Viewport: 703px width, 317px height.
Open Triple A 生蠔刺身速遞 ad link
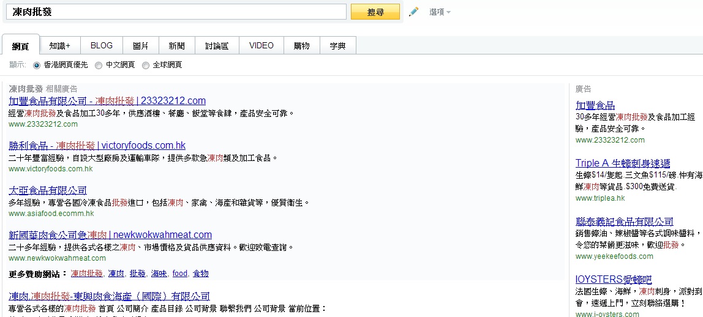click(623, 163)
